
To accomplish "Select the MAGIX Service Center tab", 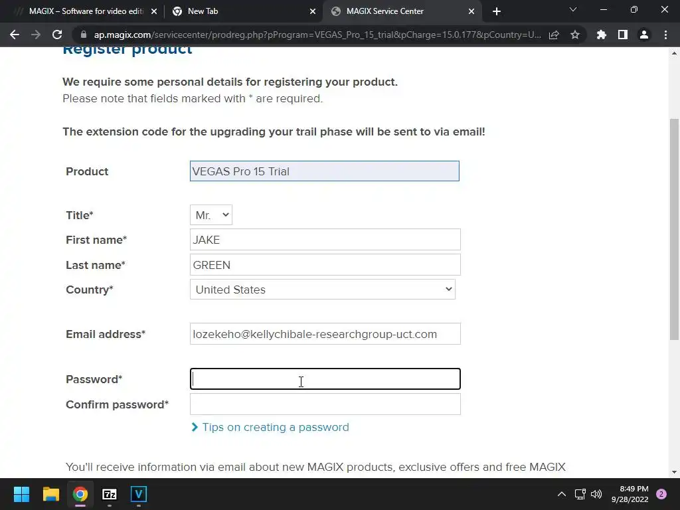I will point(402,11).
